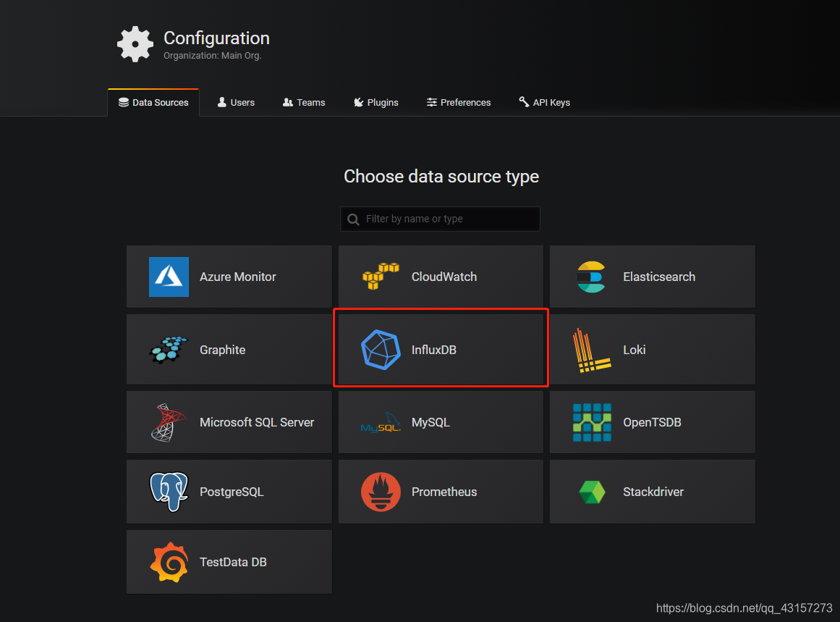Click the Elasticsearch logo icon
This screenshot has width=840, height=622.
point(591,277)
